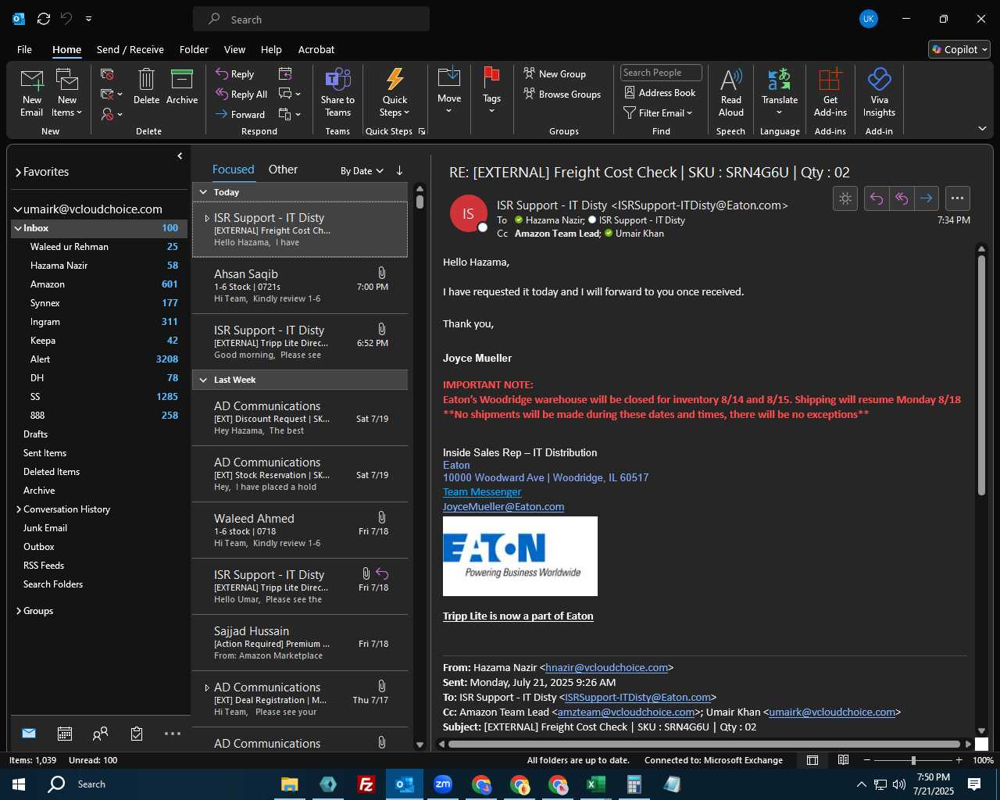This screenshot has width=1000, height=800.
Task: Select the Focused inbox tab
Action: (233, 170)
